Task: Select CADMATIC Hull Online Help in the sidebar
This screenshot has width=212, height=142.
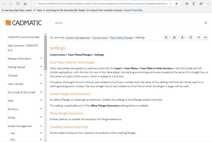Action: click(x=23, y=37)
